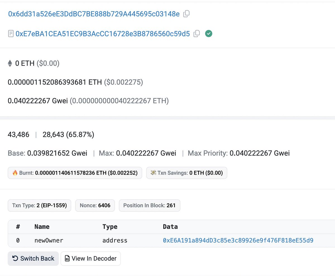Click the Burnt fee badge
The width and height of the screenshot is (335, 276).
[x=75, y=173]
